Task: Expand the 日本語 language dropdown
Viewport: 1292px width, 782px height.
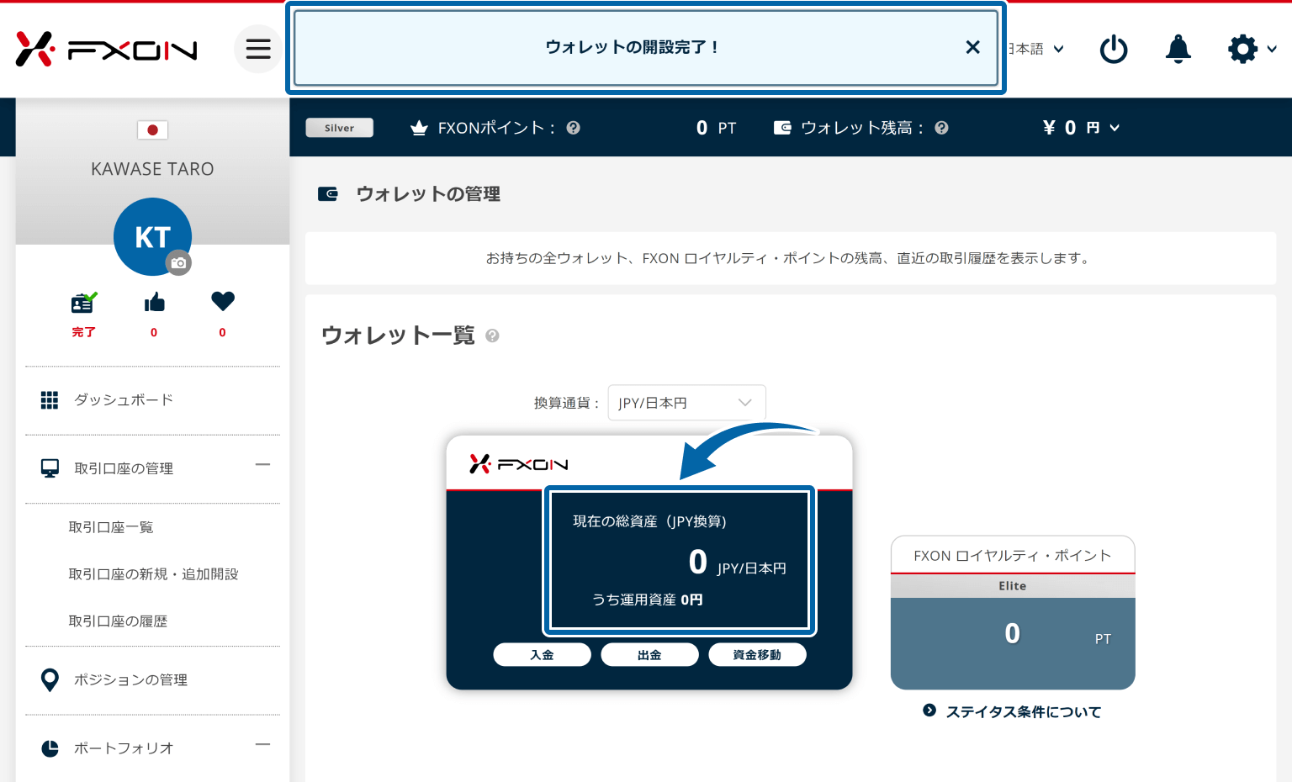Action: (1036, 49)
